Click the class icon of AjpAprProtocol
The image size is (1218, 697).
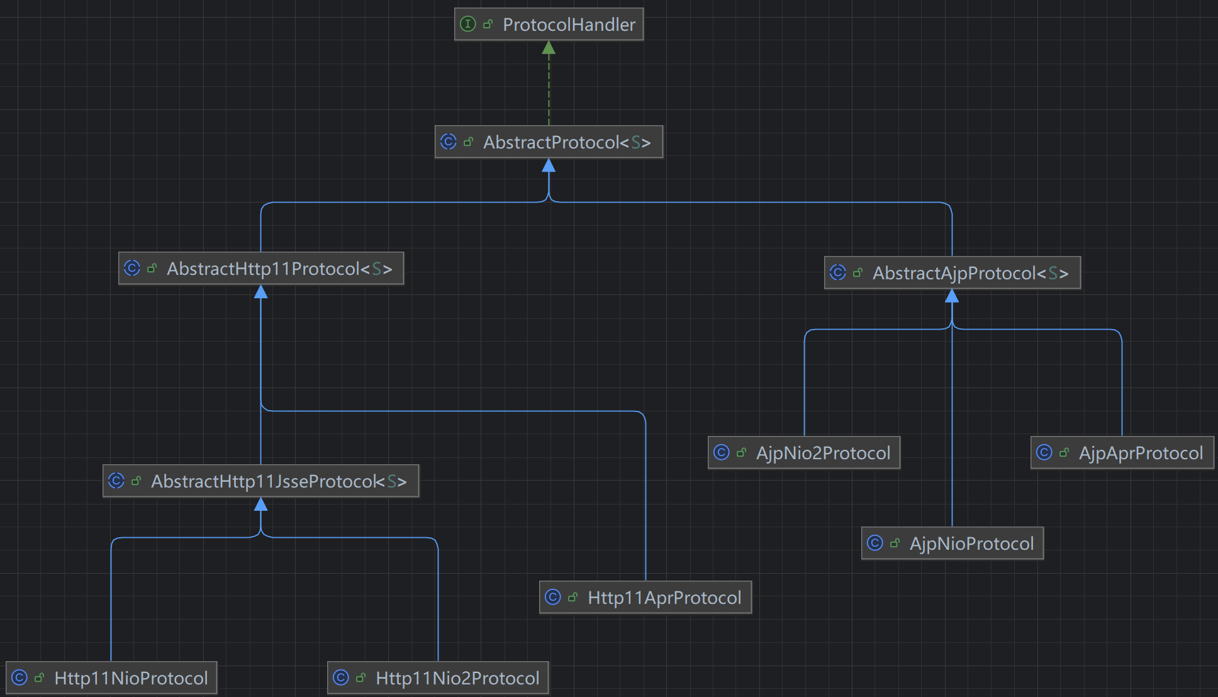(x=1044, y=453)
